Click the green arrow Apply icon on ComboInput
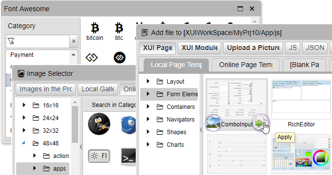332x175 pixels. (x=261, y=122)
